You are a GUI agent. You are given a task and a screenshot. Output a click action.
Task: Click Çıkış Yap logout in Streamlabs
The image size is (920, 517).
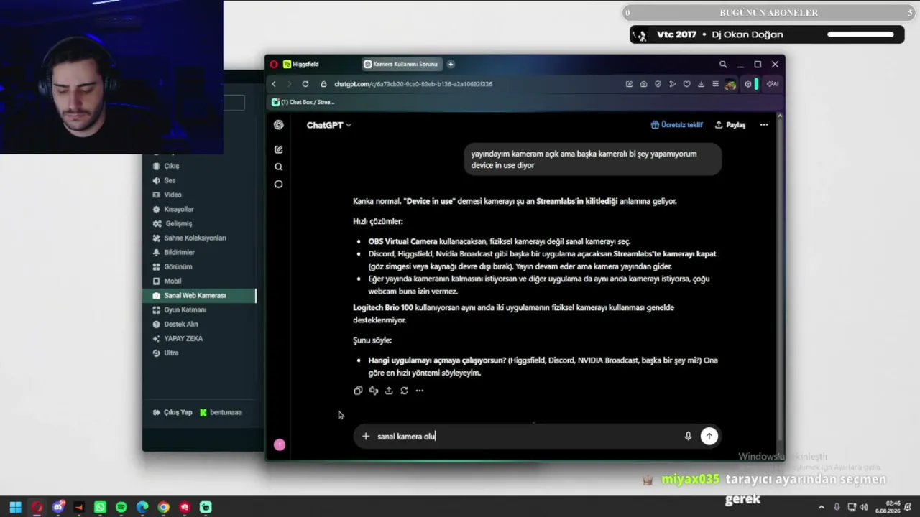point(172,412)
